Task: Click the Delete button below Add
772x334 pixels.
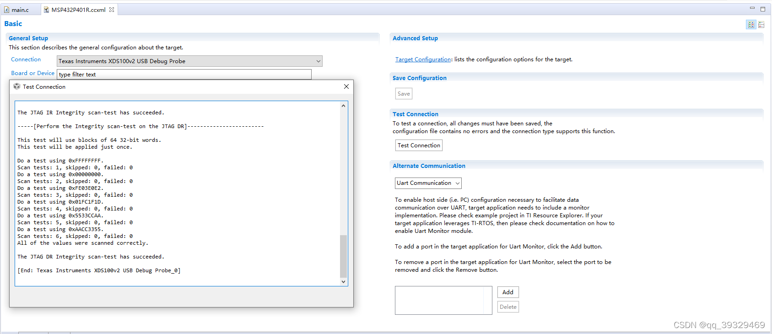Action: [508, 307]
